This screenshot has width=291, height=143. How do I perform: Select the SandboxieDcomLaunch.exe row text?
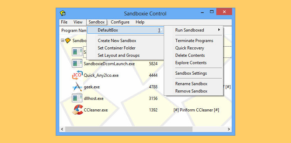109,64
